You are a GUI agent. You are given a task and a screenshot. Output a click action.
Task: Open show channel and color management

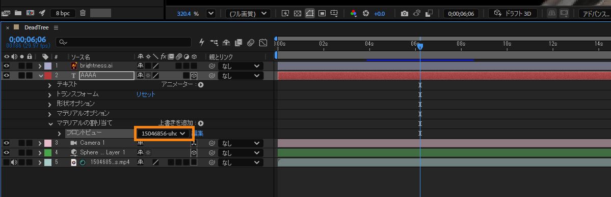point(354,13)
